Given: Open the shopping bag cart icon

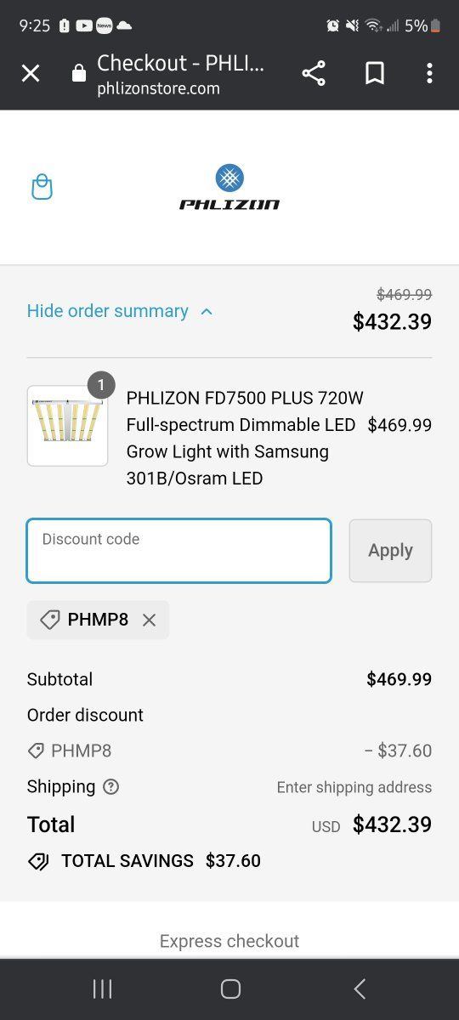Looking at the screenshot, I should (42, 187).
